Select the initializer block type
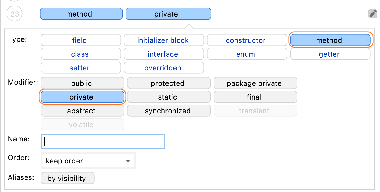Viewport: 380px width, 192px height. point(164,40)
